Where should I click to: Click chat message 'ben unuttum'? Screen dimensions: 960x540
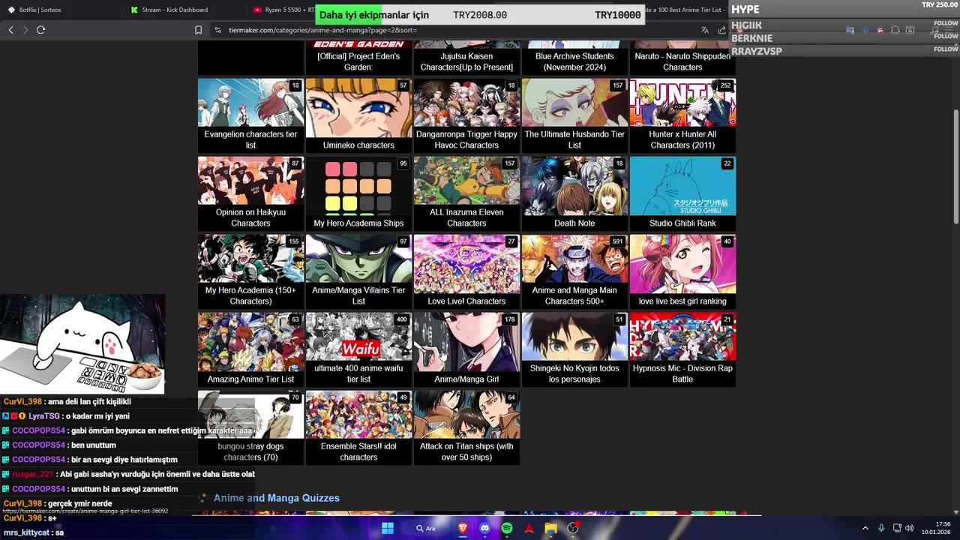(93, 445)
